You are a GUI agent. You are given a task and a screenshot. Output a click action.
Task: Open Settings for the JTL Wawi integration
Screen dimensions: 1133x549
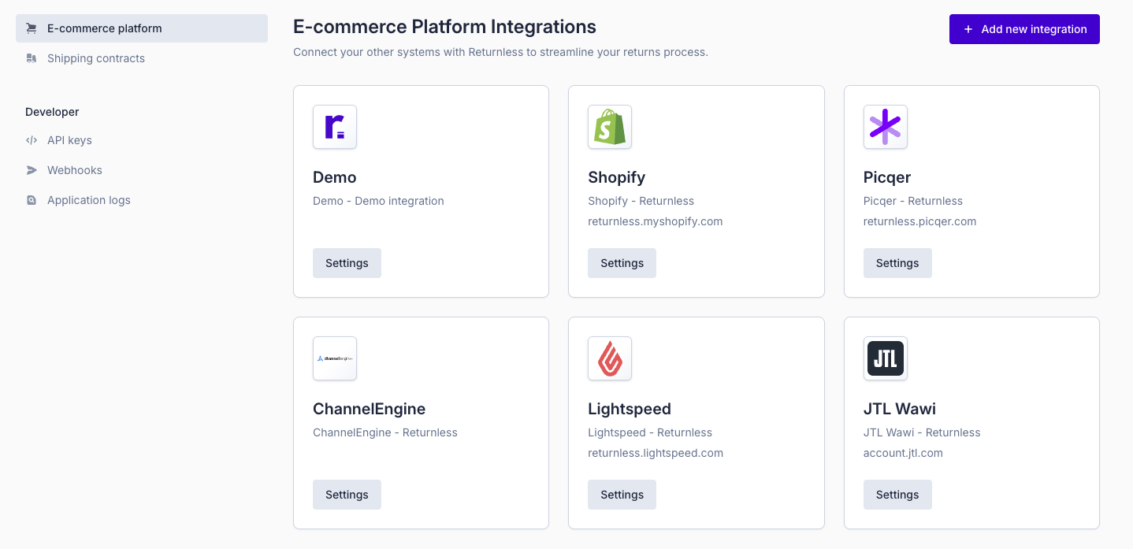[x=897, y=495]
